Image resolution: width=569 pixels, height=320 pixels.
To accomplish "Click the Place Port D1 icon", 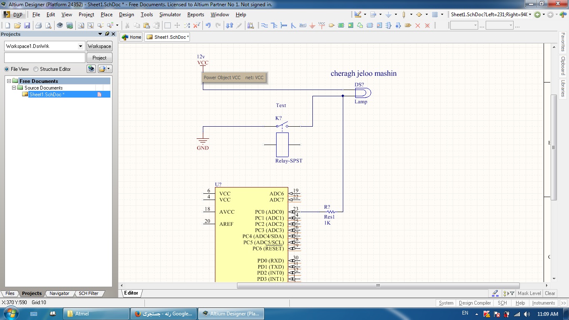I will [x=408, y=25].
